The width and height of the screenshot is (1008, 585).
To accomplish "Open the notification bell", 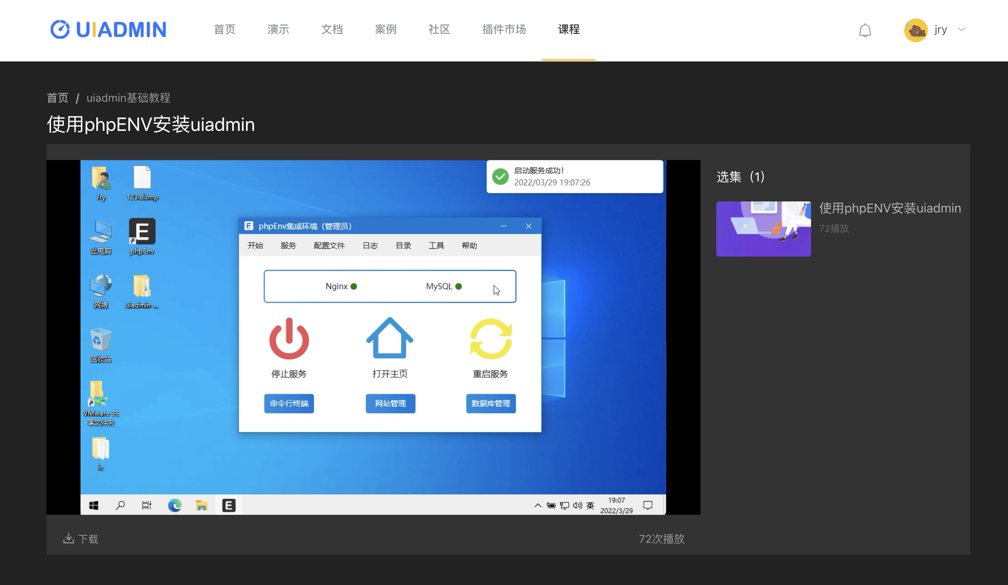I will [865, 30].
